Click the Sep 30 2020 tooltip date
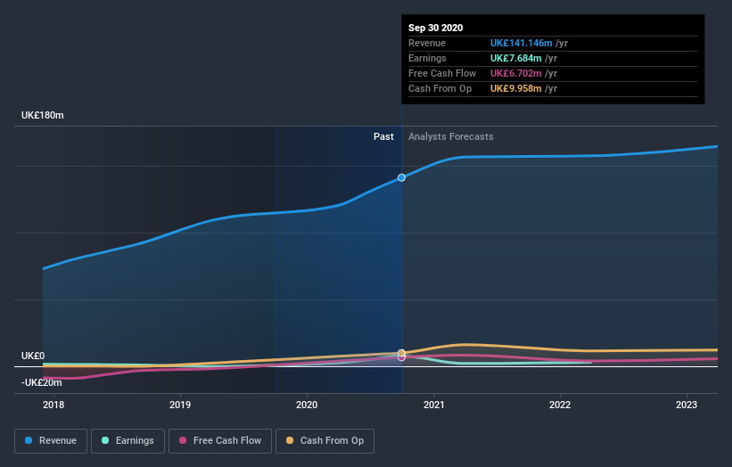 pyautogui.click(x=436, y=28)
